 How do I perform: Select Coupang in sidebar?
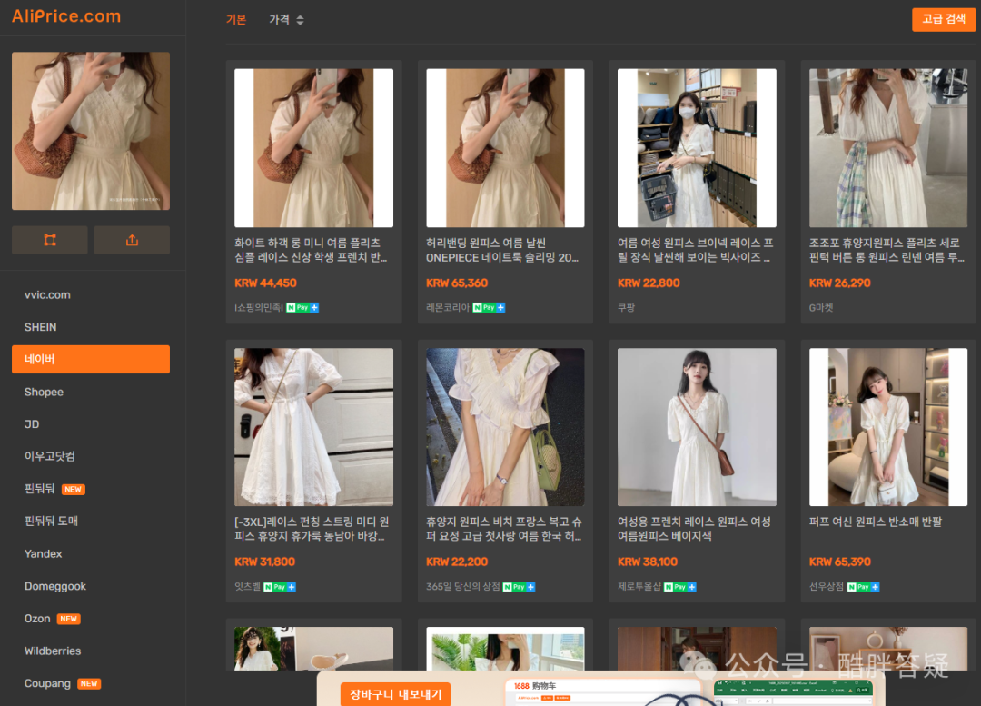(62, 683)
